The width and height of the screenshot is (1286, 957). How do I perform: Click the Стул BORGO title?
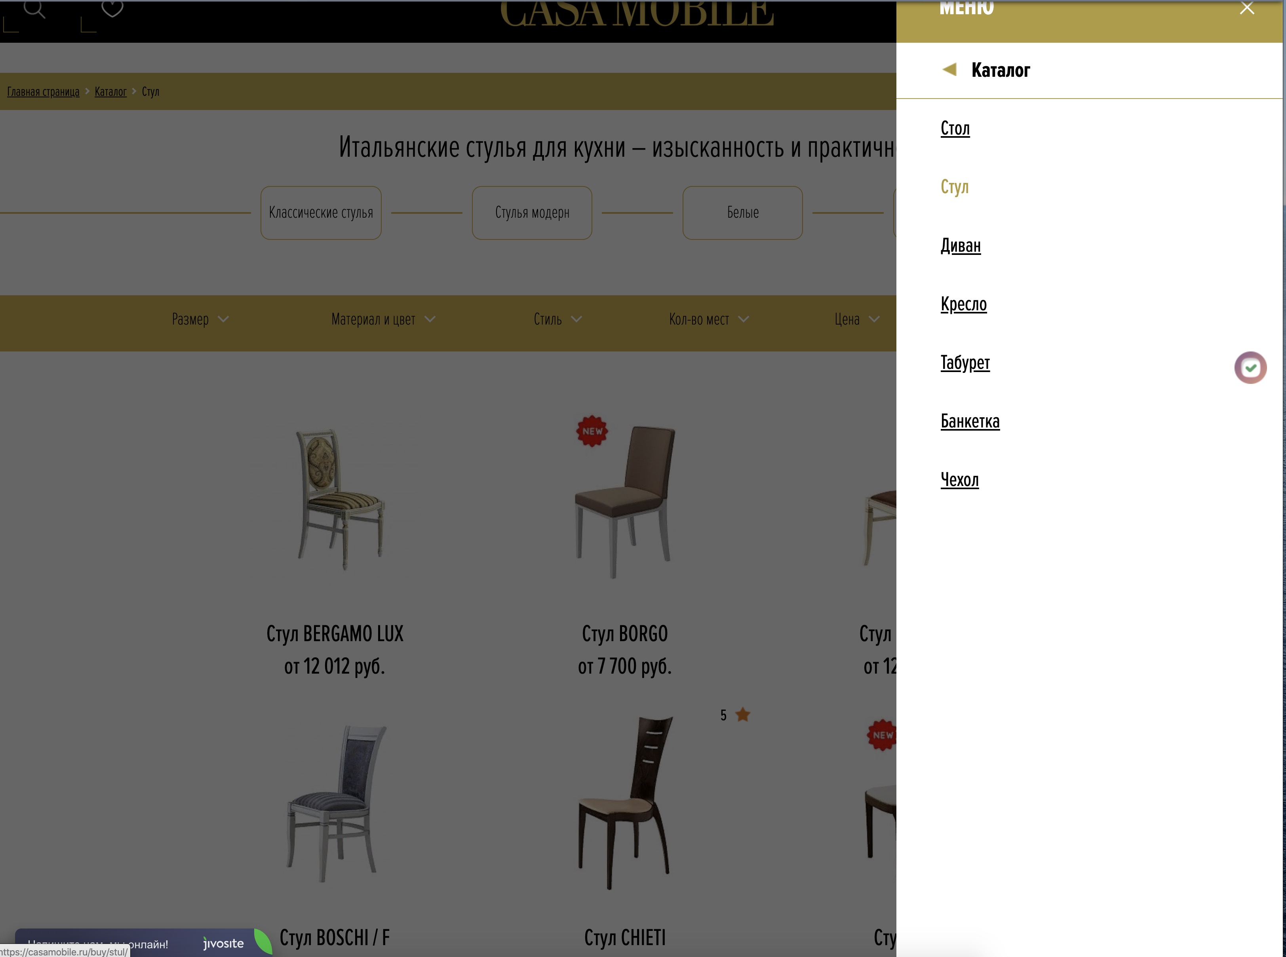coord(625,633)
